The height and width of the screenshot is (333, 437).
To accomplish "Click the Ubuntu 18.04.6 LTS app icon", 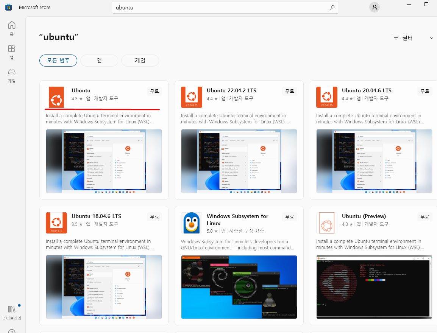I will pyautogui.click(x=56, y=223).
